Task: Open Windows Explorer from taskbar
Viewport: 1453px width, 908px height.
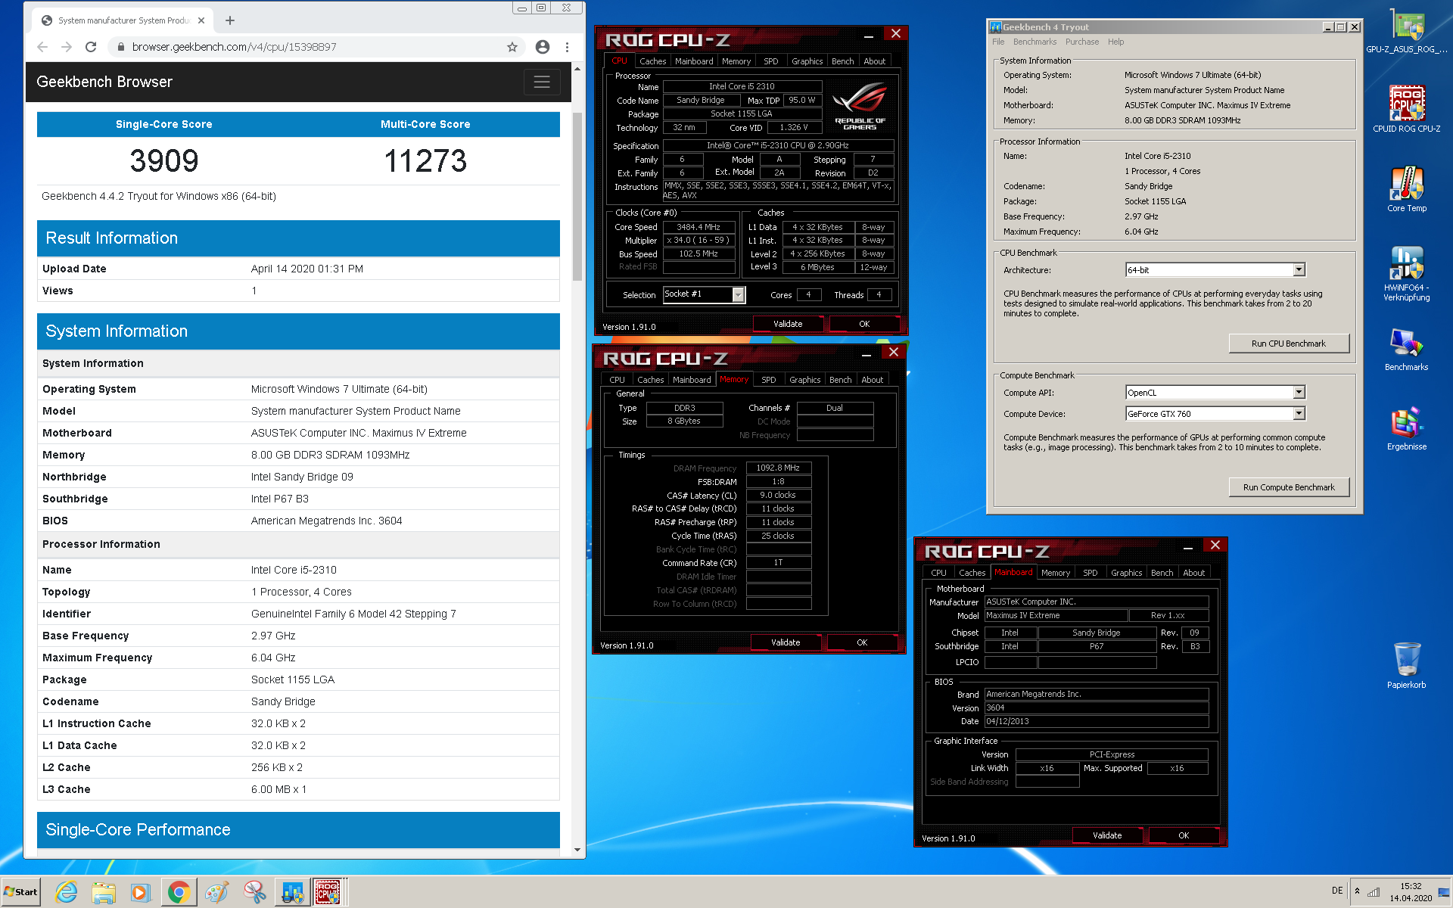Action: pos(104,892)
